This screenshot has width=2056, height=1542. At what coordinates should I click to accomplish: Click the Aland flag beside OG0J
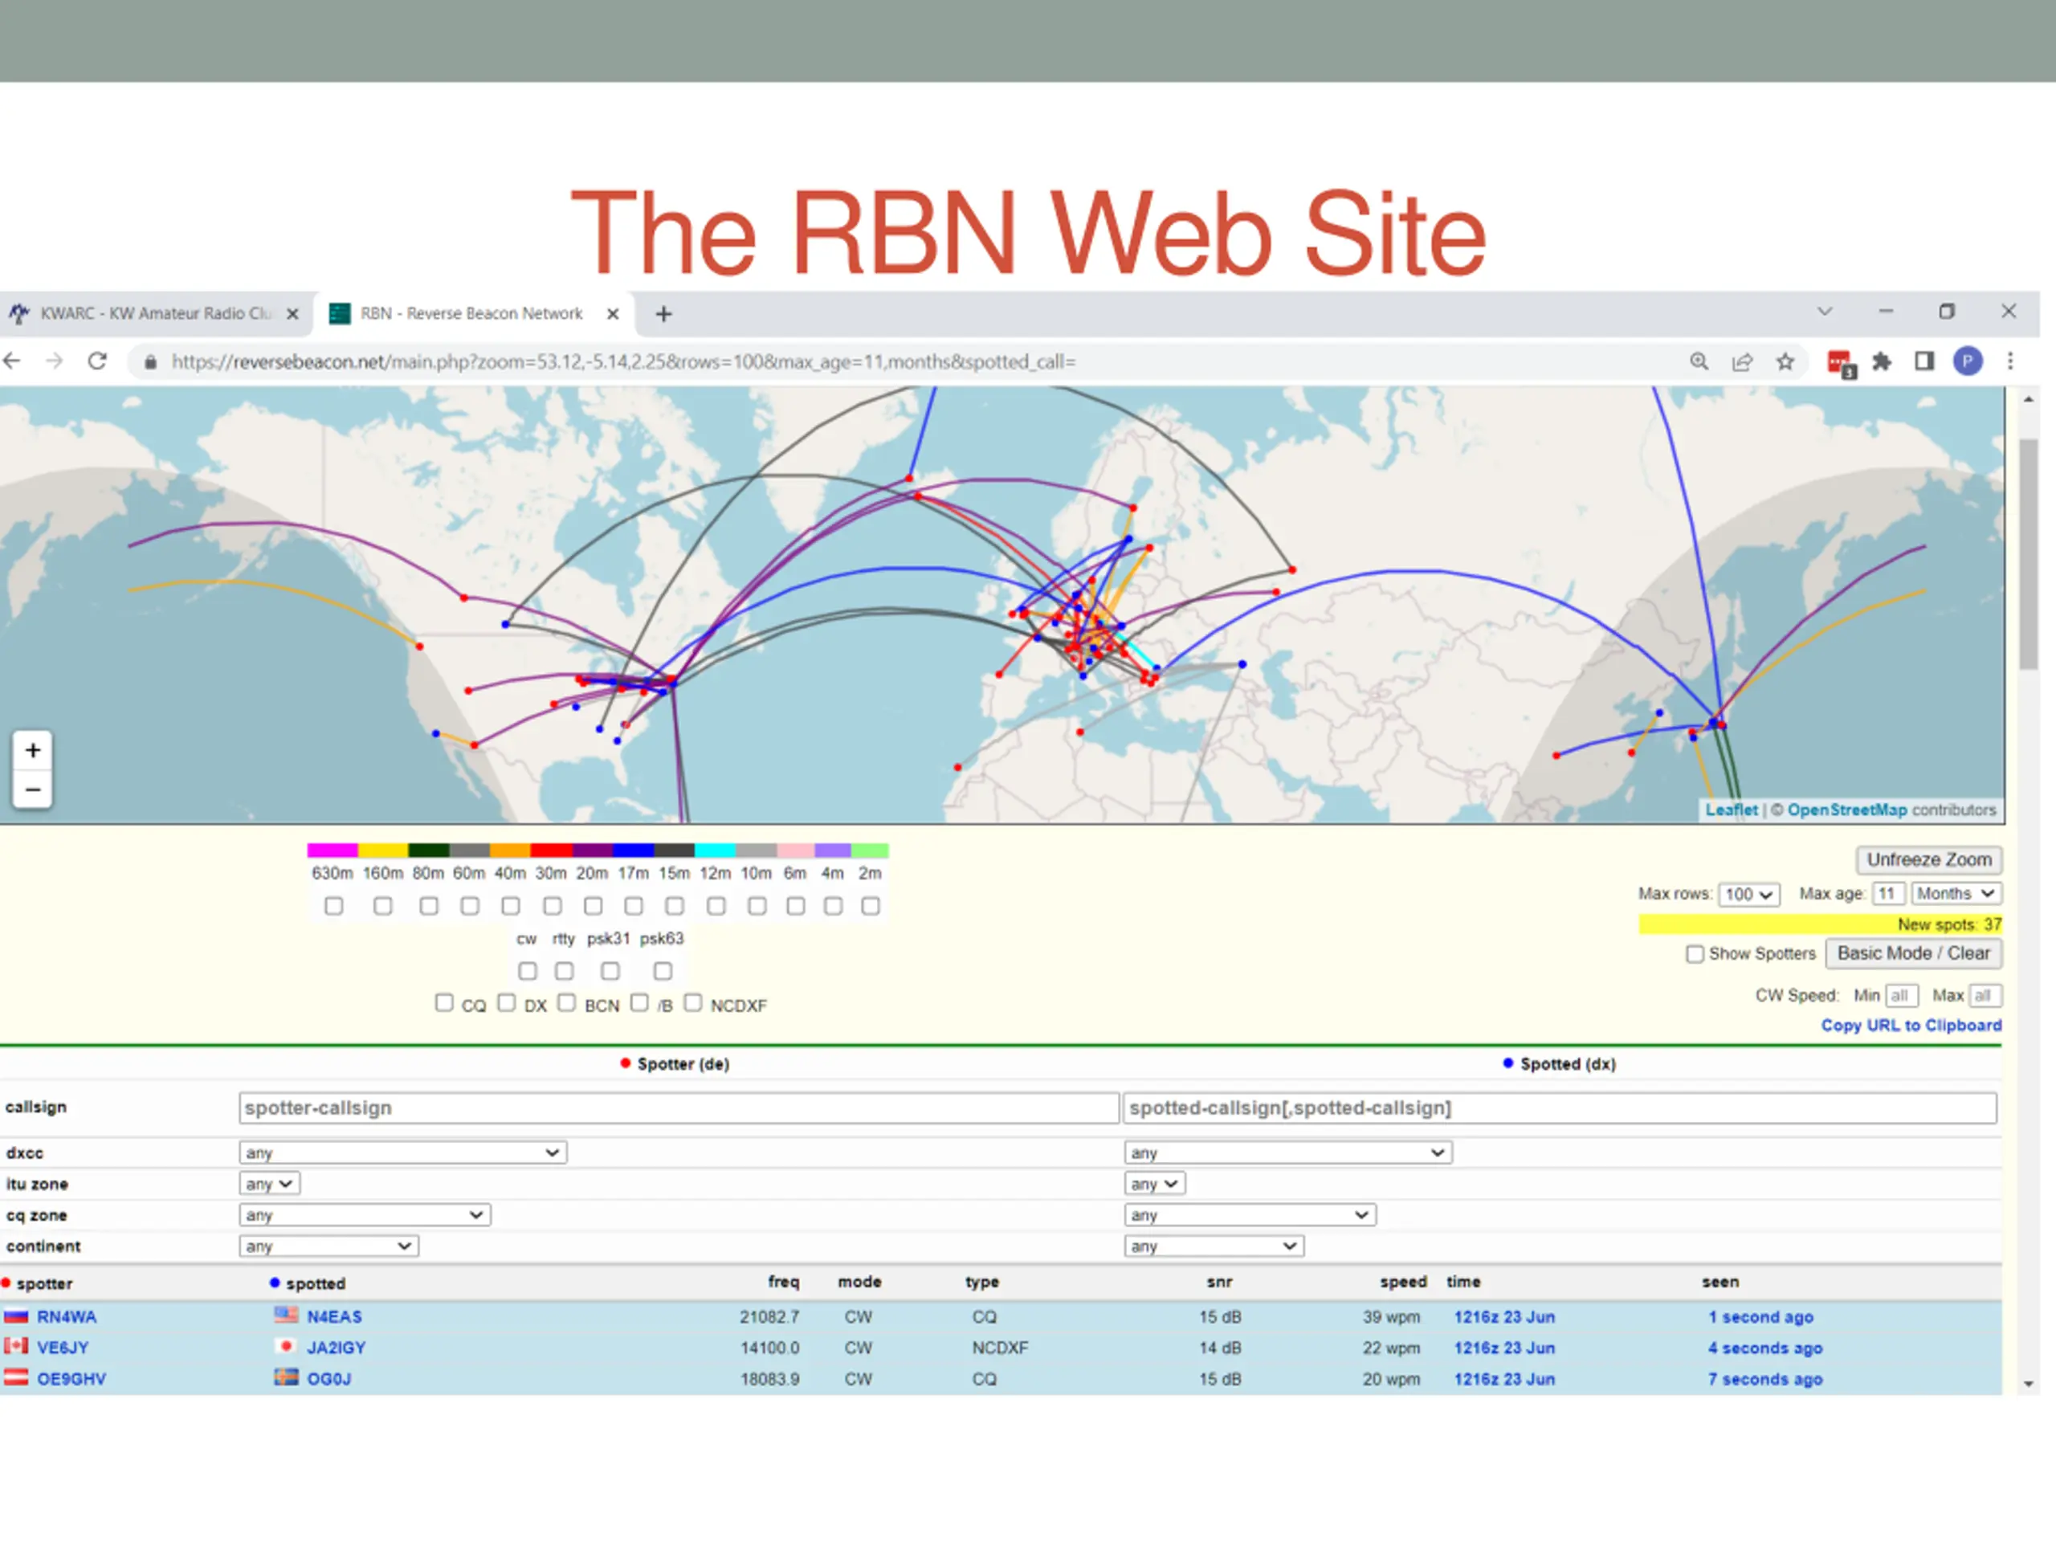pyautogui.click(x=286, y=1377)
